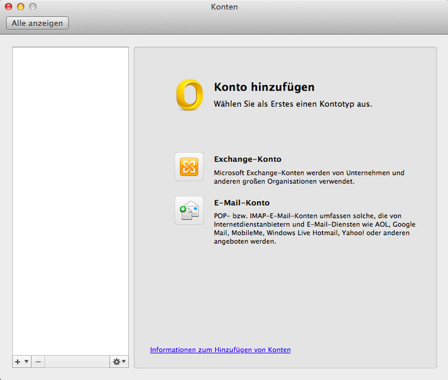
Task: Click the Microsoft Exchange-Konten description text
Action: (x=309, y=177)
